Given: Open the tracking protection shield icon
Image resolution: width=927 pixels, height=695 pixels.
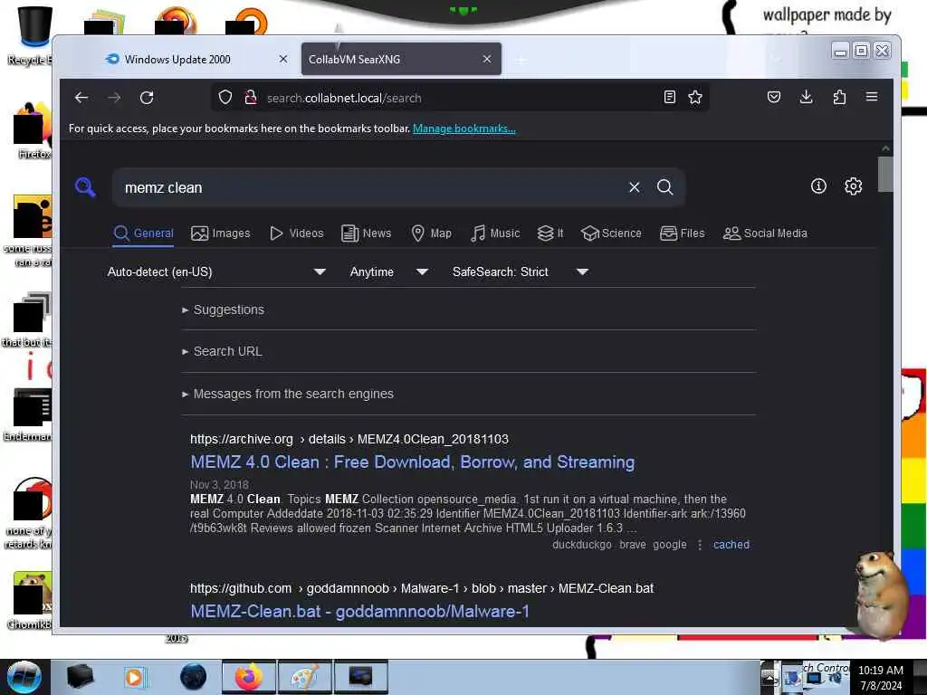Looking at the screenshot, I should tap(225, 98).
